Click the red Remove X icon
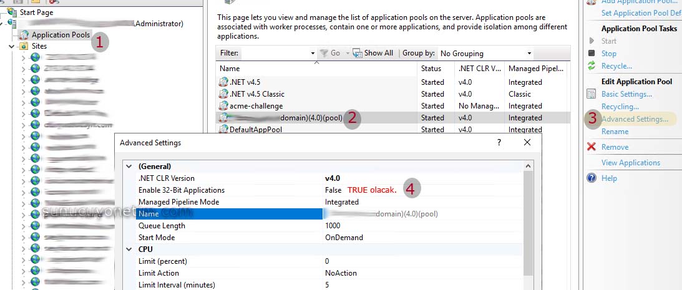The image size is (682, 290). coord(592,147)
